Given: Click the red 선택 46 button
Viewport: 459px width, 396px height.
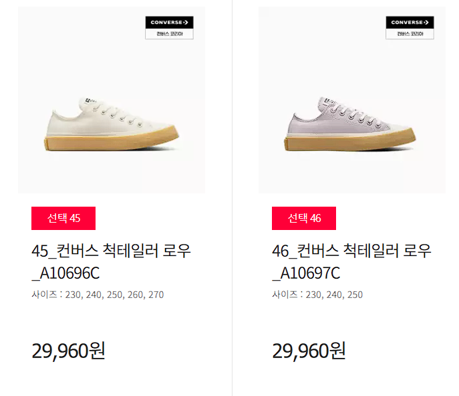Looking at the screenshot, I should coord(304,218).
